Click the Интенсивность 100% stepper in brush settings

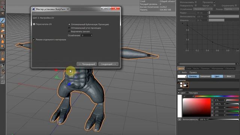pyautogui.click(x=207, y=16)
